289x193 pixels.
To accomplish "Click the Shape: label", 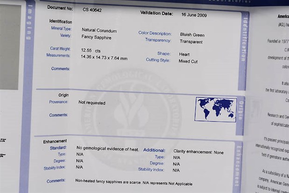I will click(x=164, y=53).
